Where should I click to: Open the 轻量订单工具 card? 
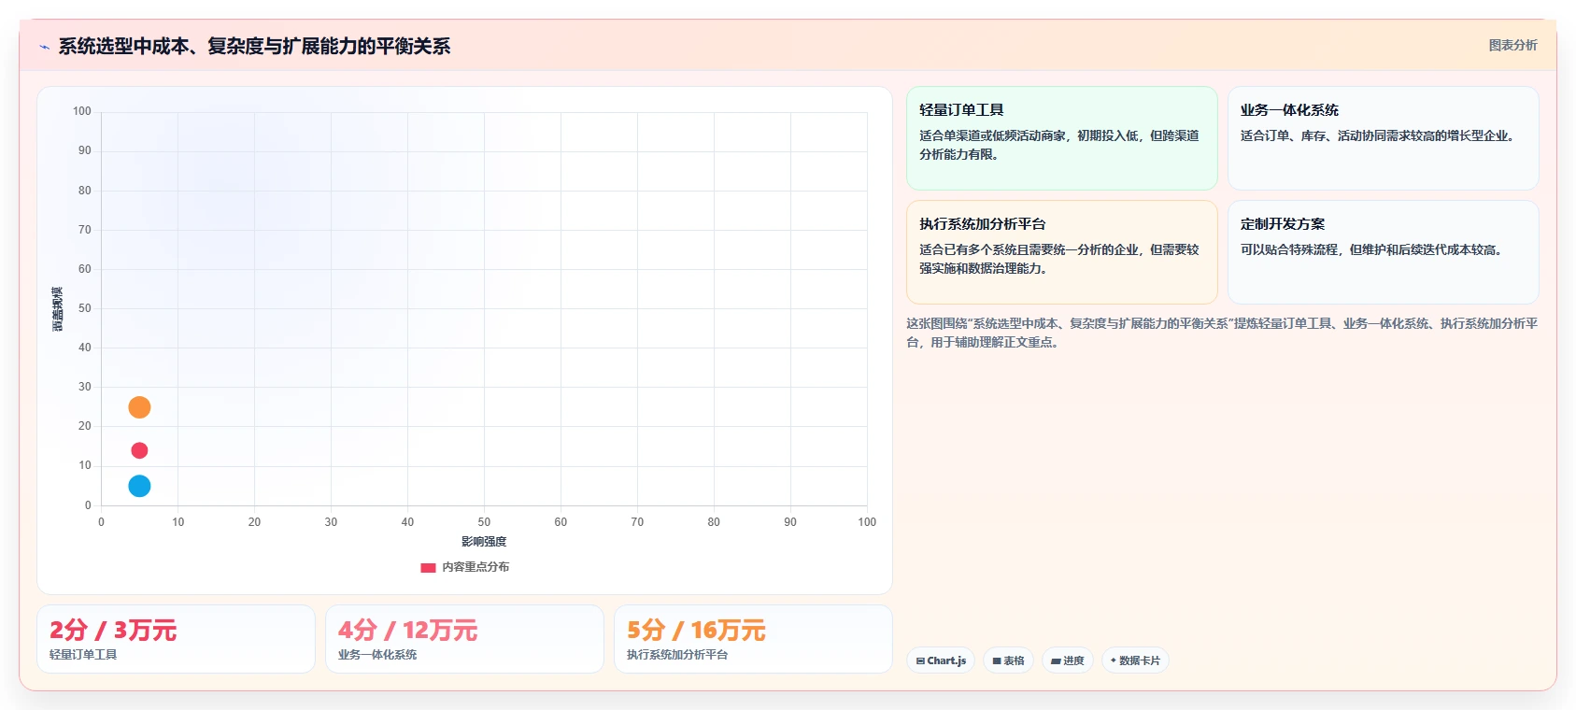point(1062,138)
